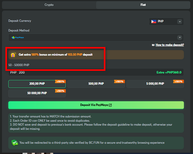
Task: Click the green shield verified icon
Action: pyautogui.click(x=15, y=143)
